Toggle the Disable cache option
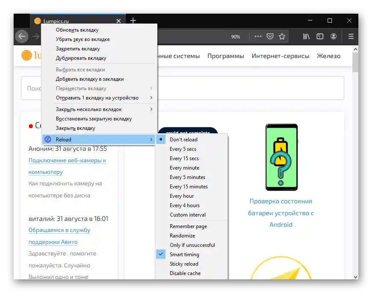The height and width of the screenshot is (293, 372). click(x=192, y=273)
